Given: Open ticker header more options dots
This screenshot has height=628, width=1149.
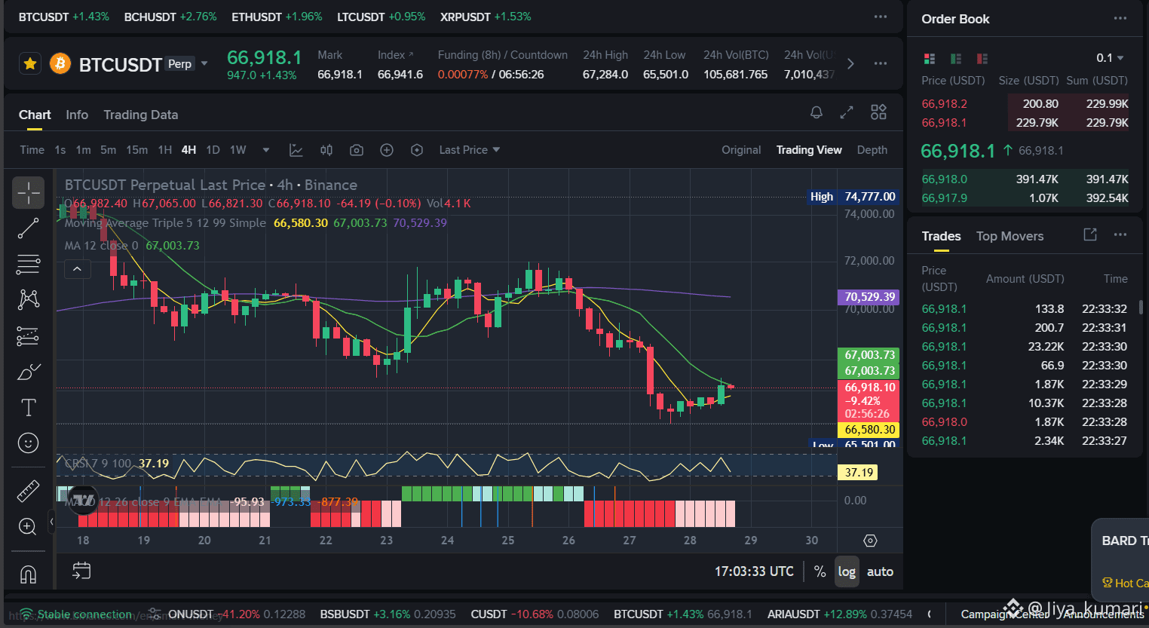Looking at the screenshot, I should tap(880, 64).
